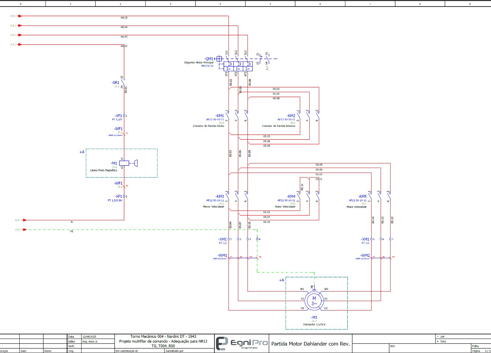Click the EgniPro logo in title block
Screen dimensions: 491x353
pyautogui.click(x=242, y=343)
